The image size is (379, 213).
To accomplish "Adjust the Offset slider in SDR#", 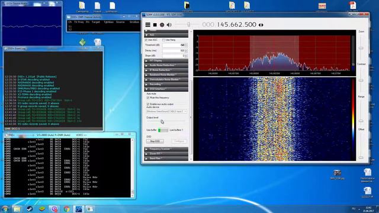I will click(361, 157).
